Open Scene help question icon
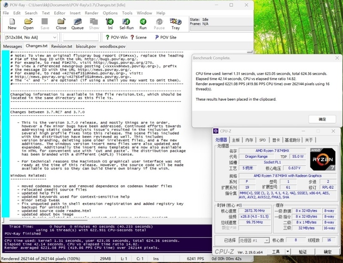The height and width of the screenshot is (263, 343). [132, 37]
